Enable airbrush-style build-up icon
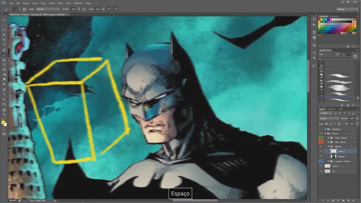This screenshot has height=203, width=361. pos(109,9)
